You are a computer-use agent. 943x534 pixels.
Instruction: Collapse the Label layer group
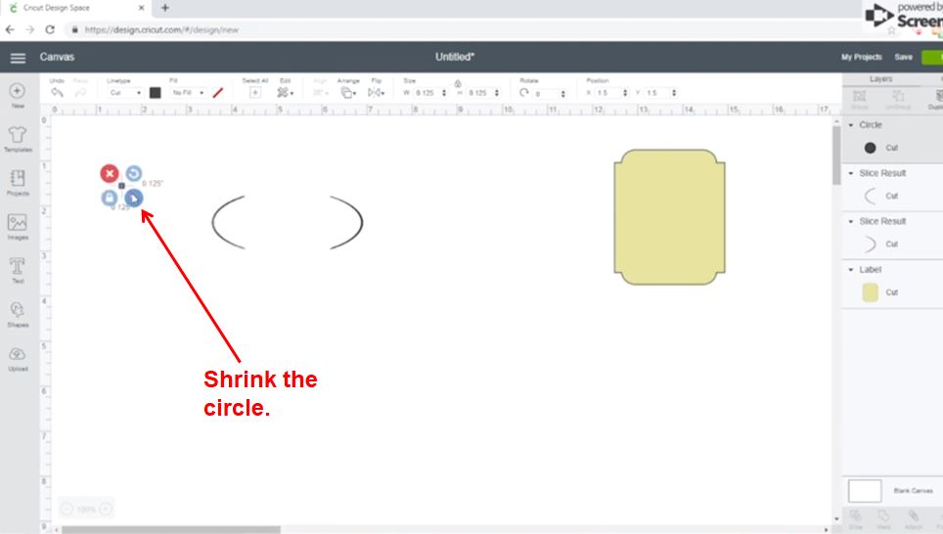pyautogui.click(x=851, y=269)
